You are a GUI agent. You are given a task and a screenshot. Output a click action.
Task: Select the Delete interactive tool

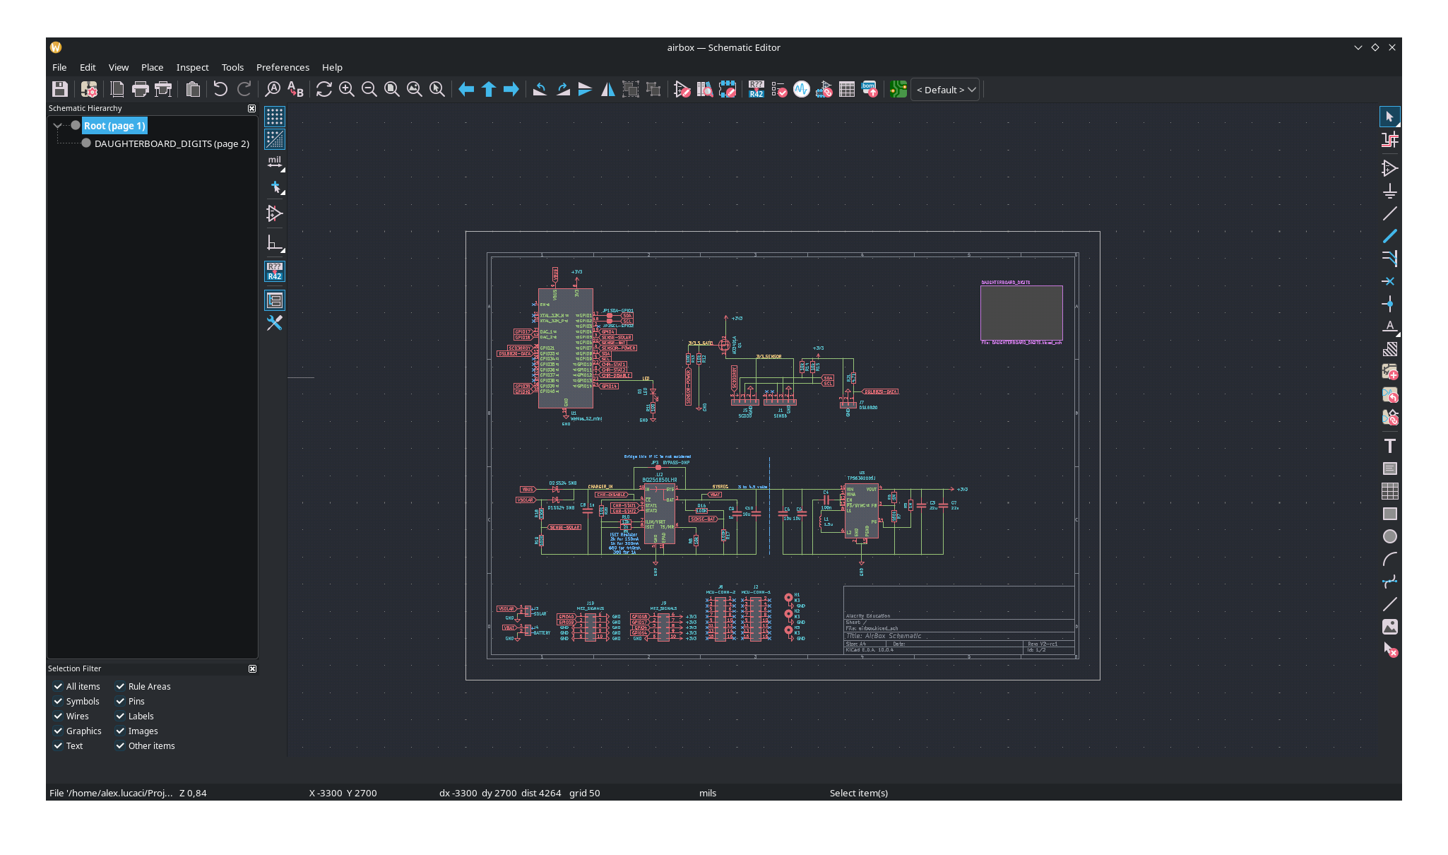point(1389,649)
